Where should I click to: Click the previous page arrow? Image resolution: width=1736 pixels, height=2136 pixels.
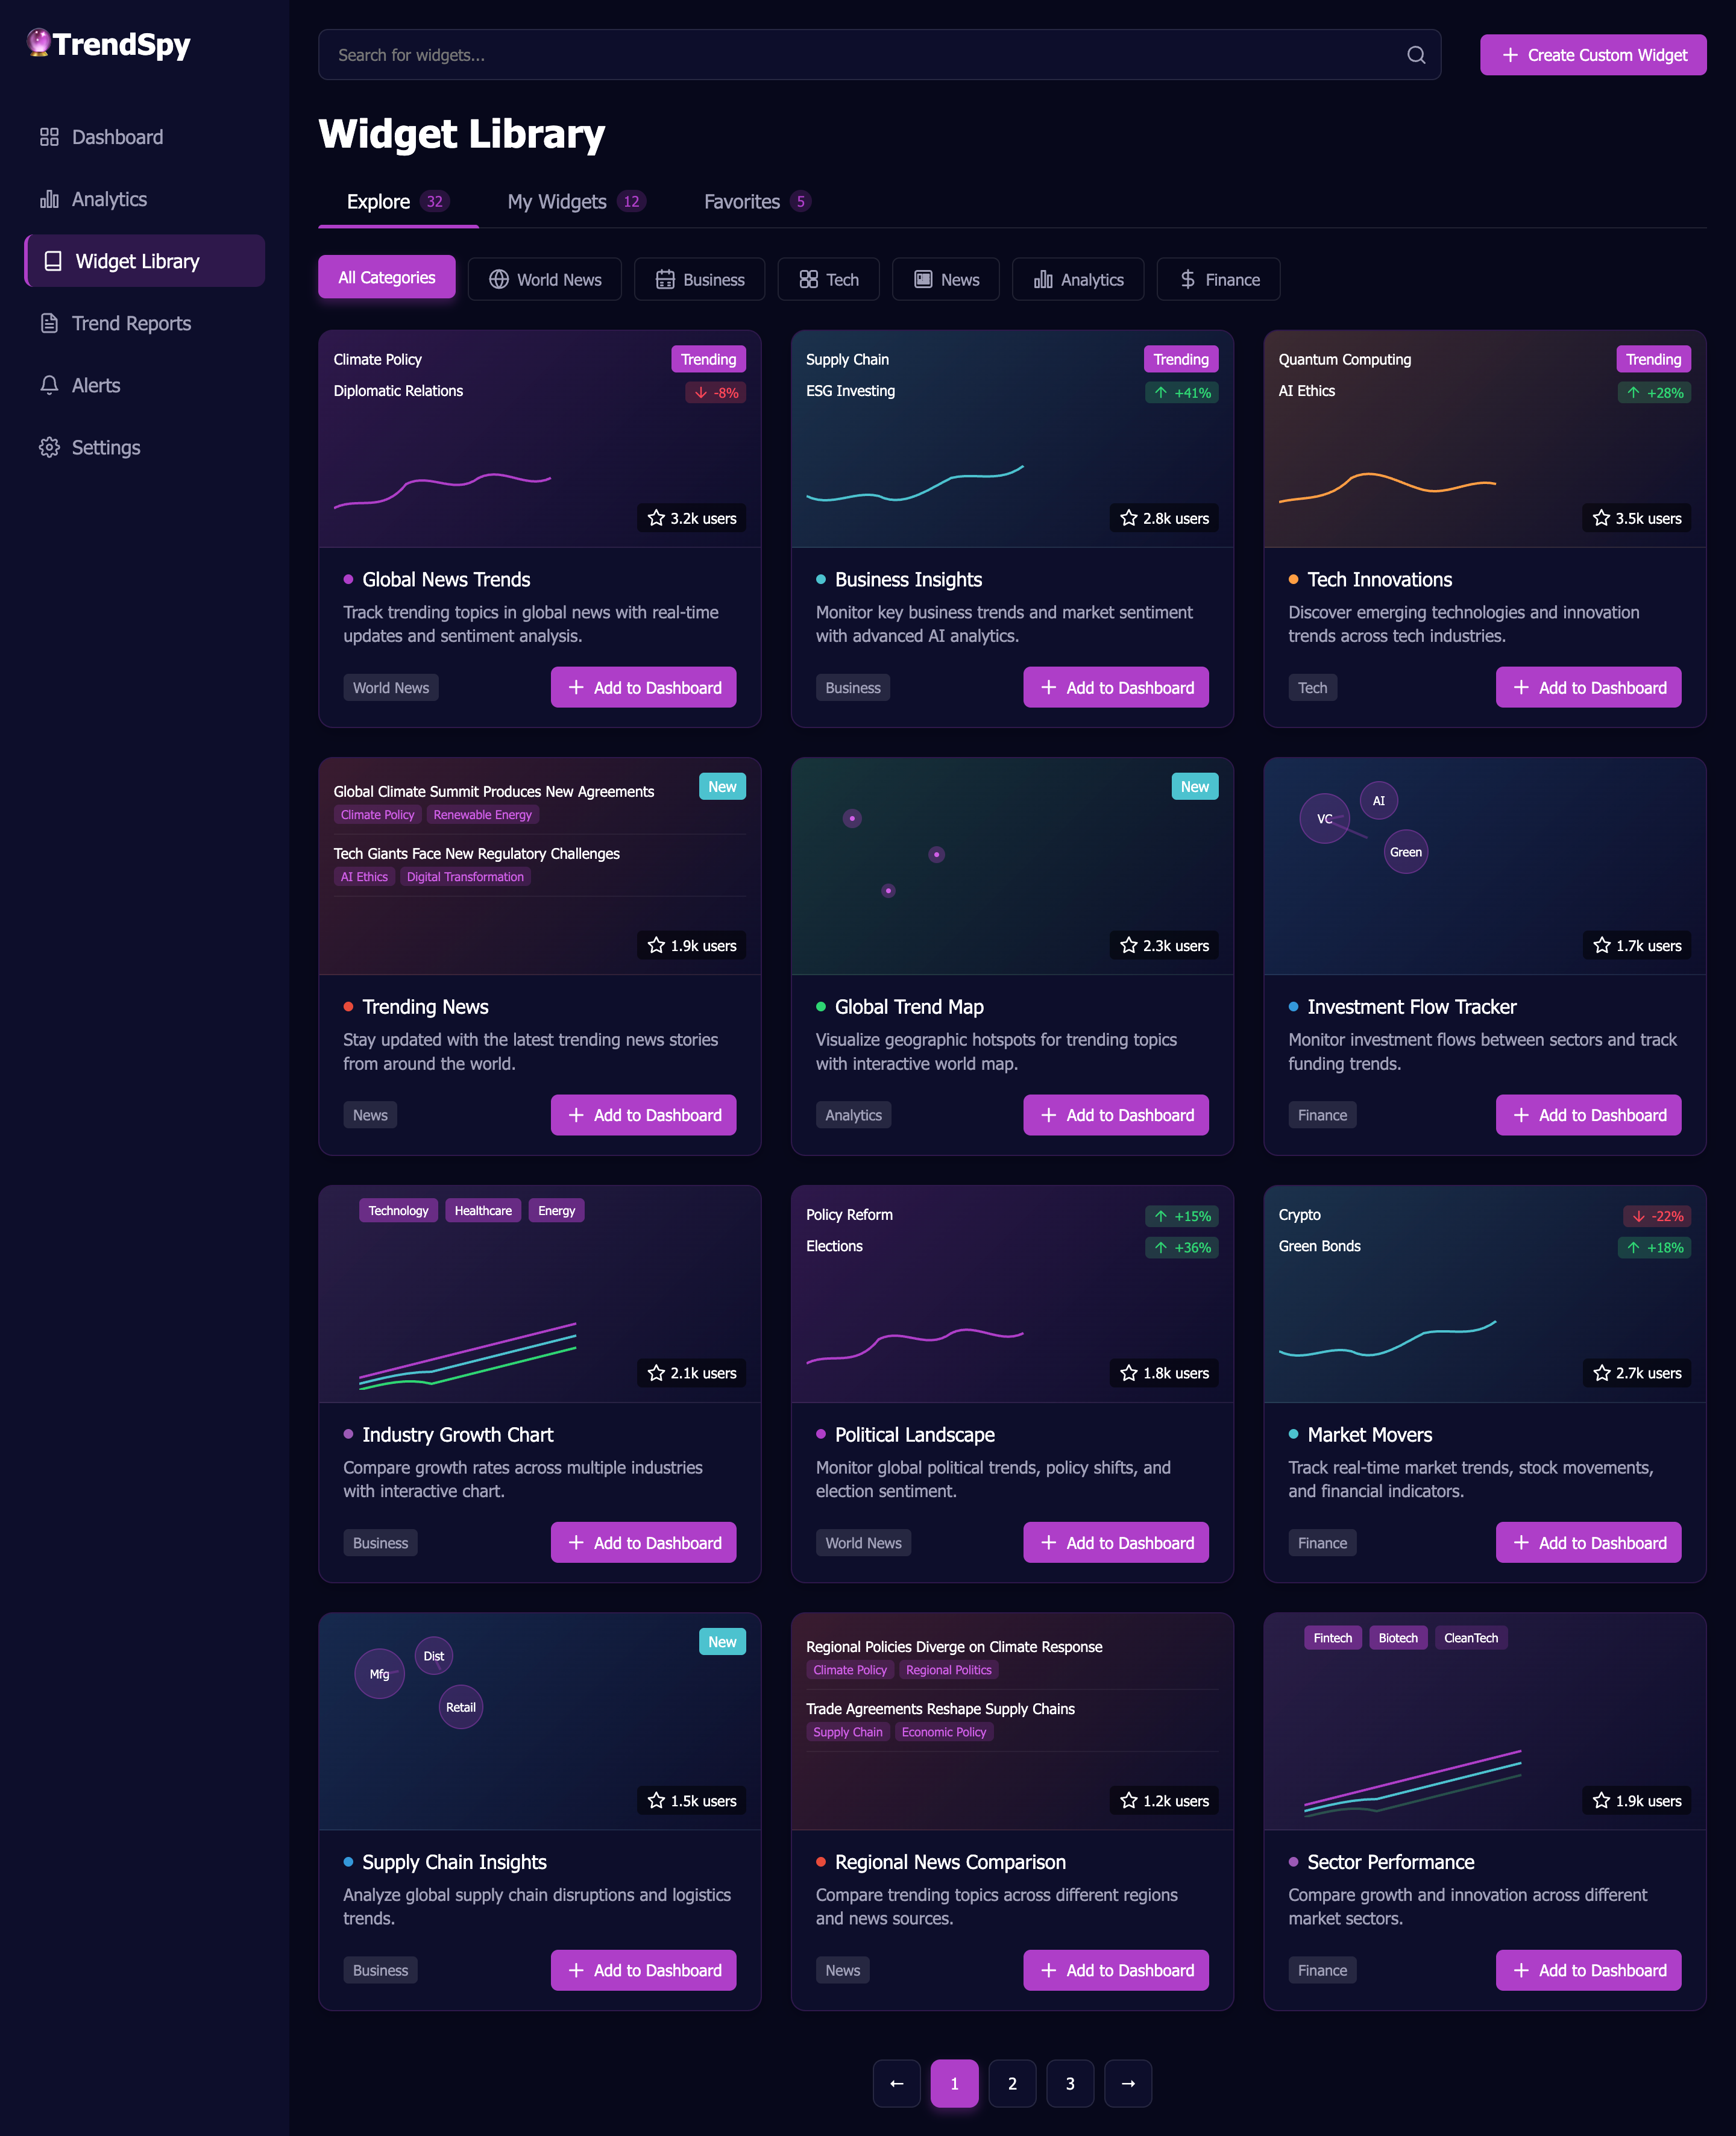coord(896,2083)
